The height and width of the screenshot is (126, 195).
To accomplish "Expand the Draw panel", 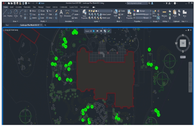I will (x=15, y=21).
